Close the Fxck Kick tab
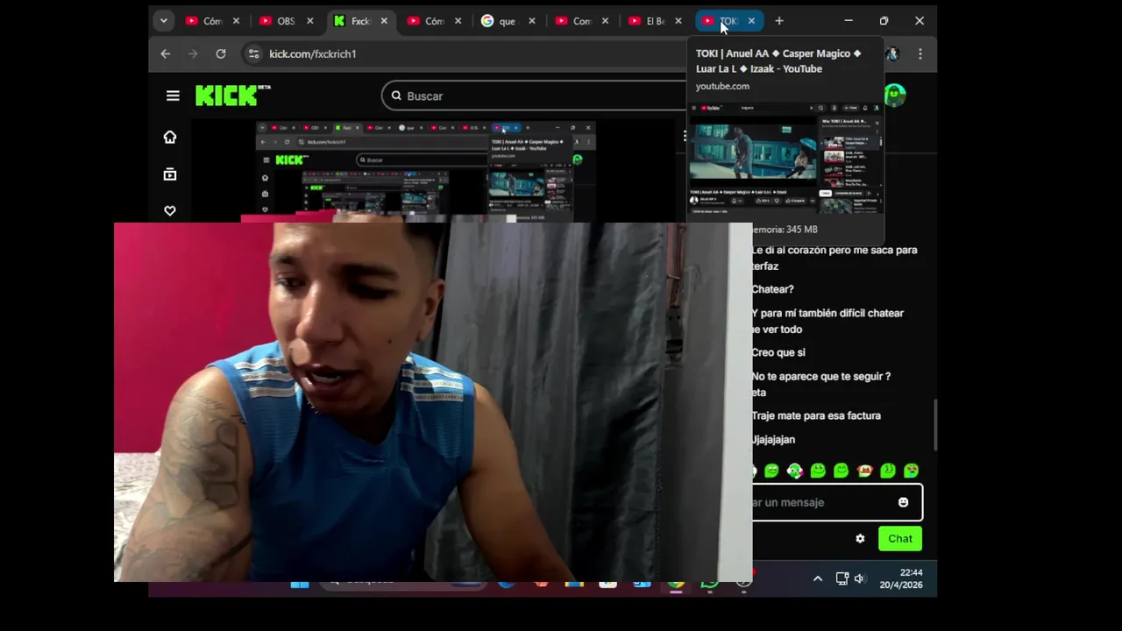The image size is (1122, 631). pyautogui.click(x=384, y=21)
